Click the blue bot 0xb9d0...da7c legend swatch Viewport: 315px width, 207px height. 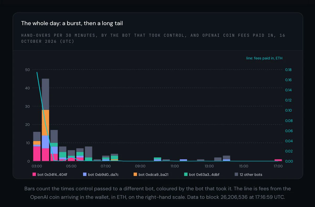(x=85, y=174)
